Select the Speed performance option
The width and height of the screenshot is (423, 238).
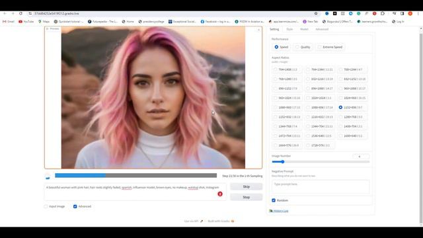[281, 47]
